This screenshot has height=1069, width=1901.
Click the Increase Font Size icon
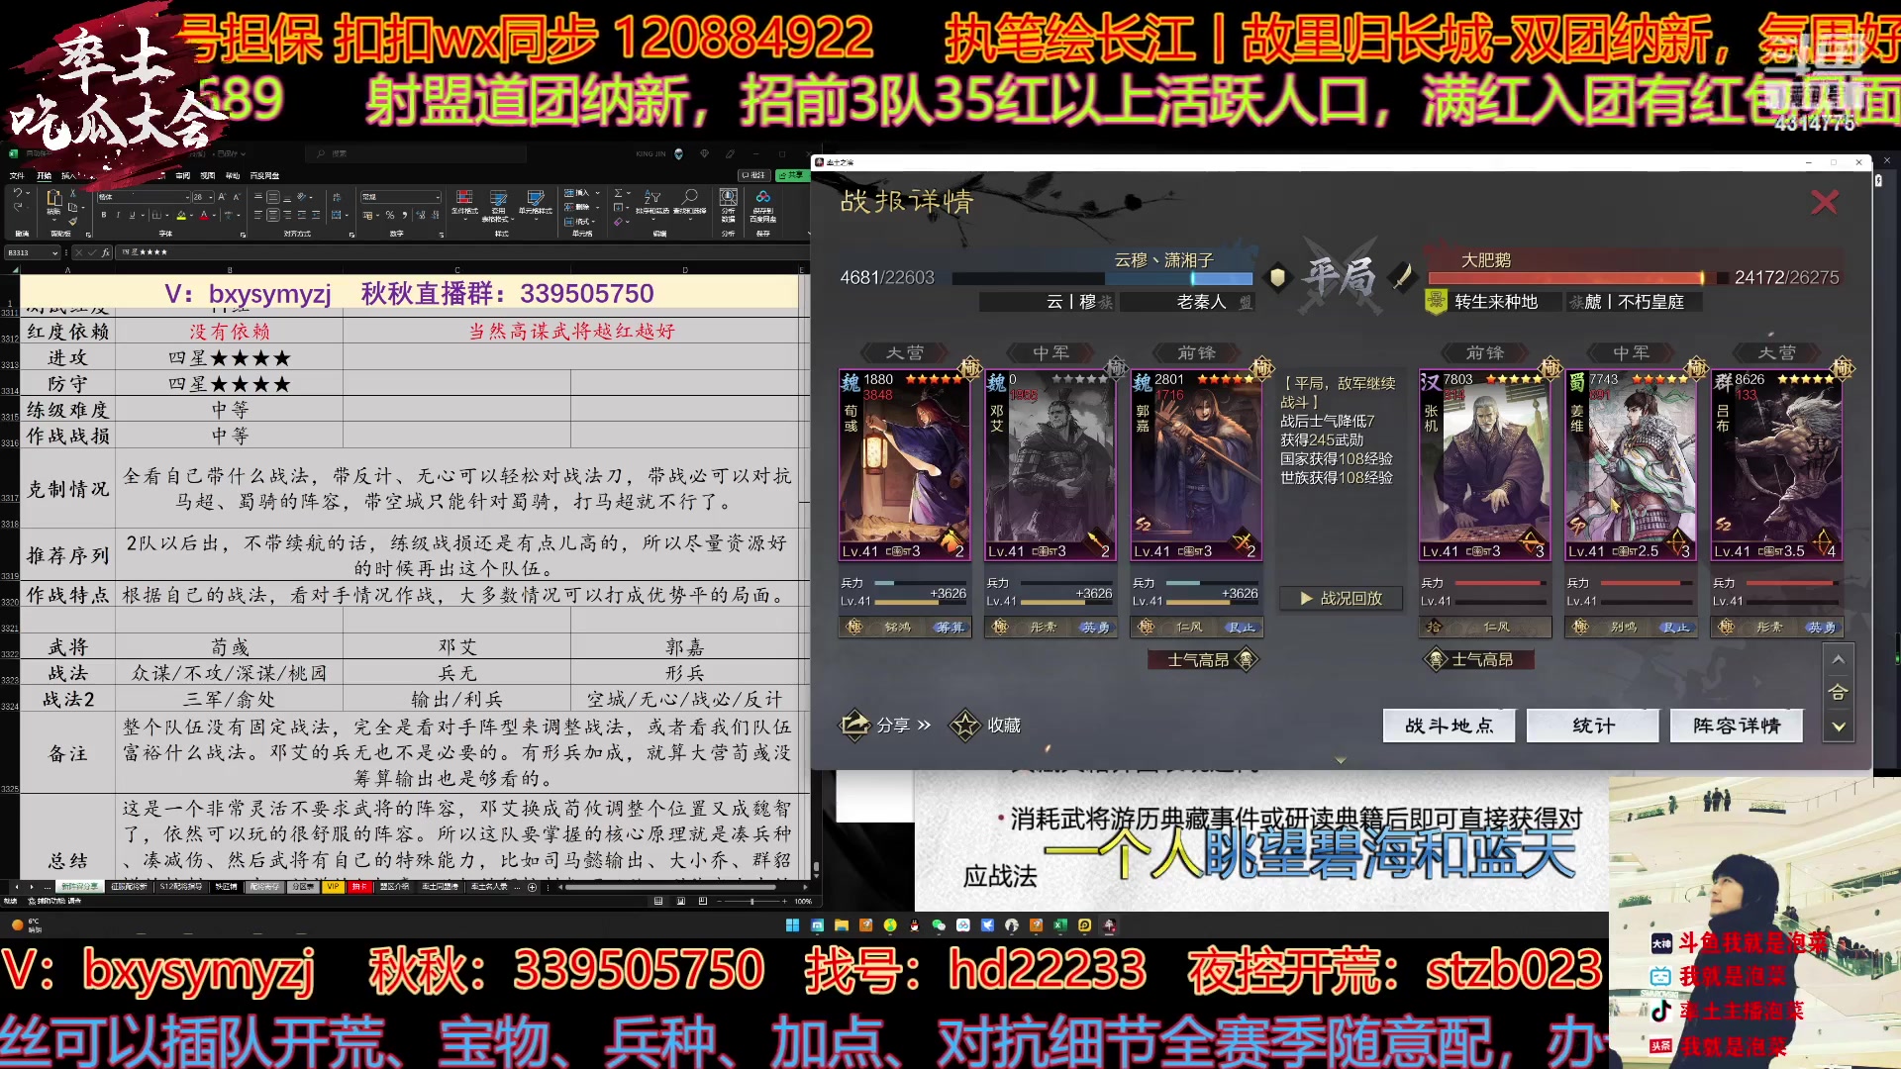click(222, 197)
